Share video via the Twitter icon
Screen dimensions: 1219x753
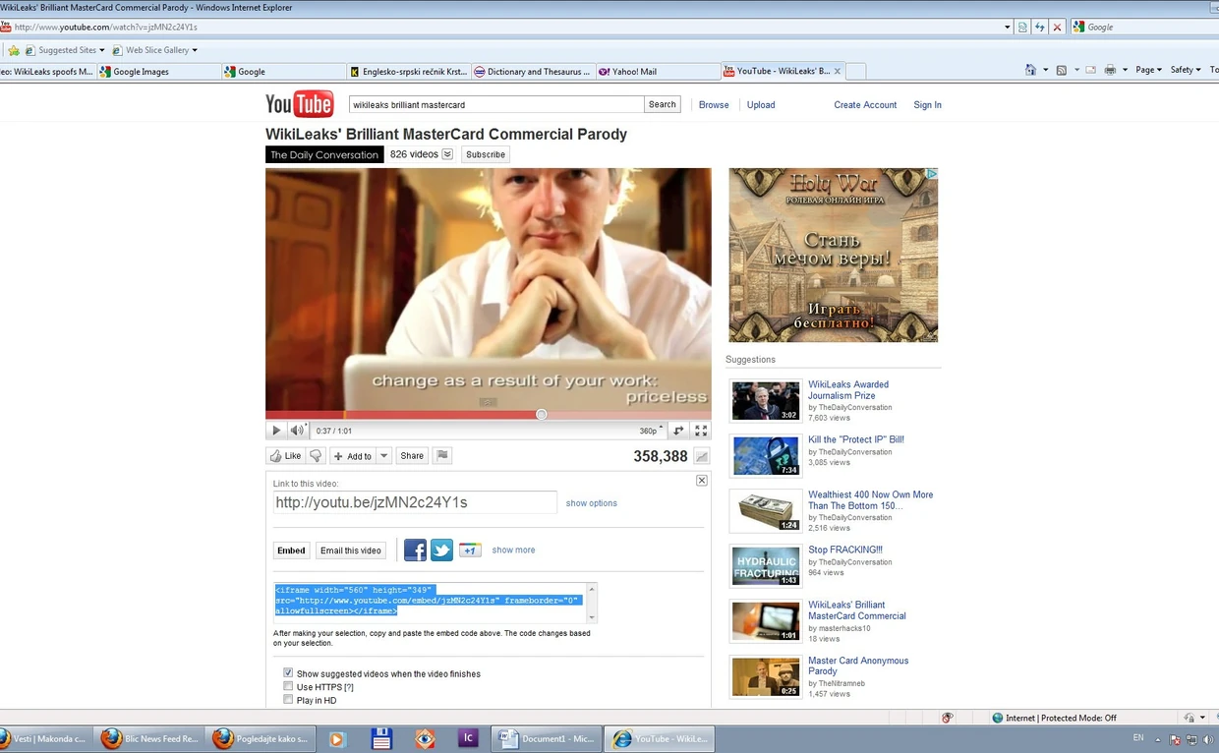pyautogui.click(x=442, y=550)
